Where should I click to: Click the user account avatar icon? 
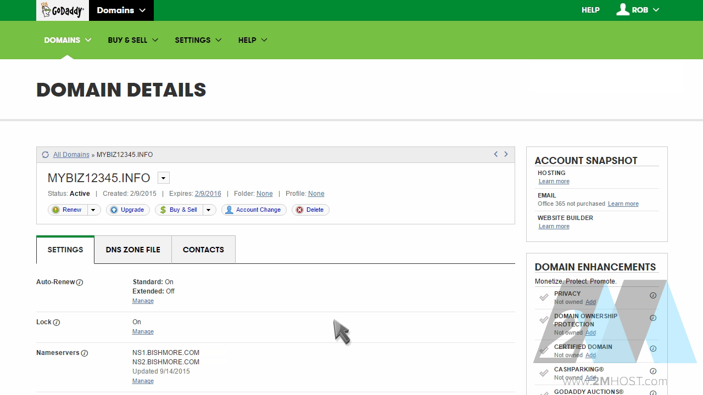point(622,9)
